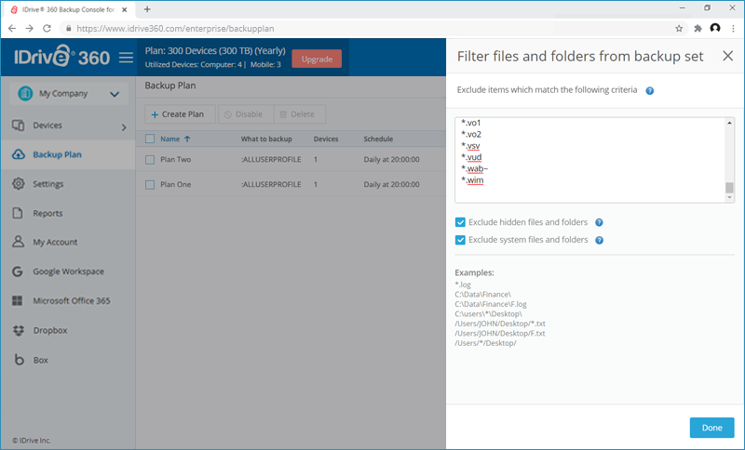The image size is (745, 450).
Task: Click help icon for system files option
Action: pos(599,240)
